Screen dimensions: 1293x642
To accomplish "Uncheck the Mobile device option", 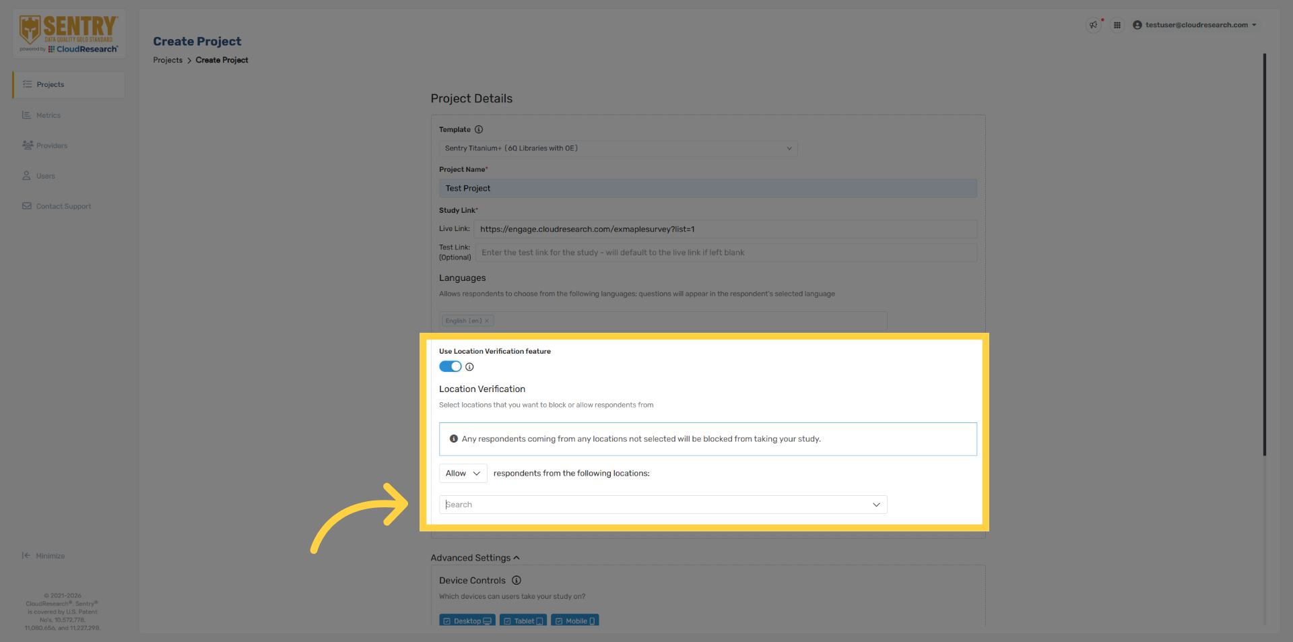I will pyautogui.click(x=574, y=620).
